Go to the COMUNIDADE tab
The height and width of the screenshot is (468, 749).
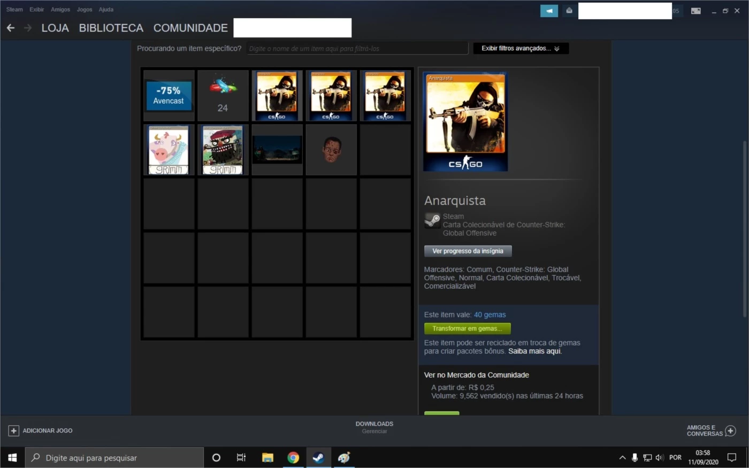coord(190,28)
